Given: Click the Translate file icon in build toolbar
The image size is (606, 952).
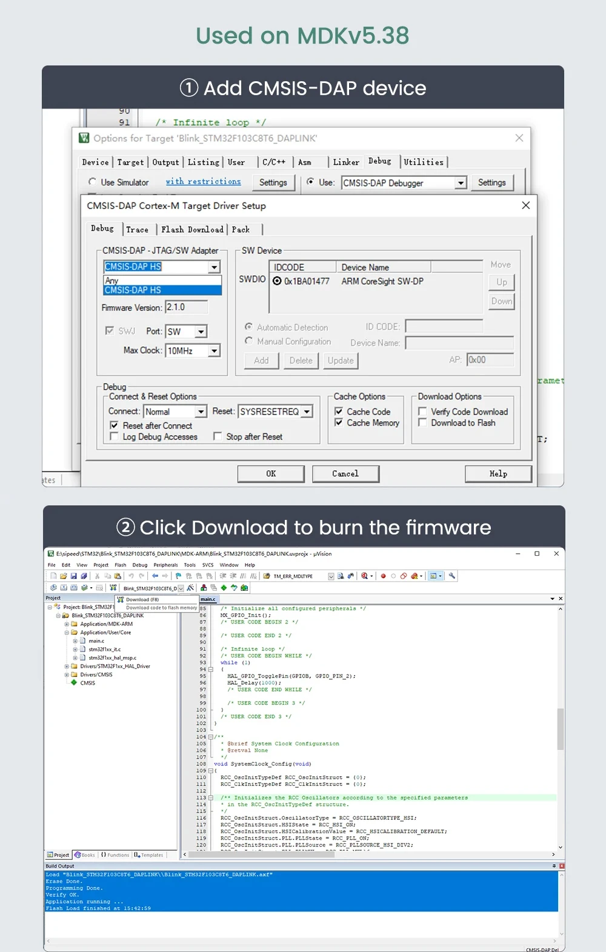Looking at the screenshot, I should [x=53, y=588].
